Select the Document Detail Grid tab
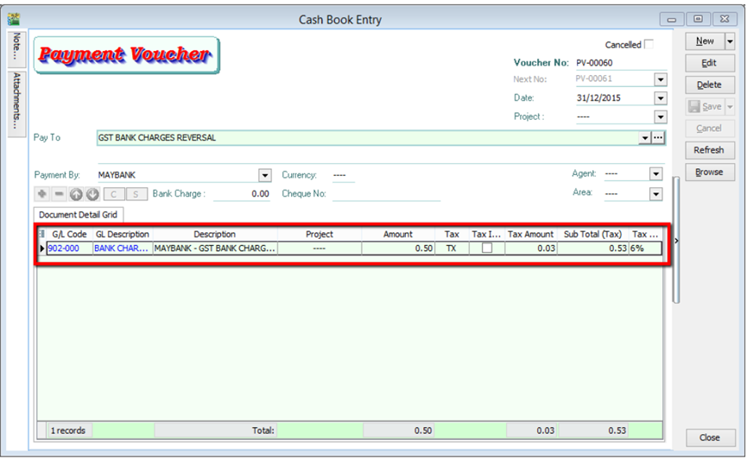This screenshot has width=747, height=459. pos(78,214)
